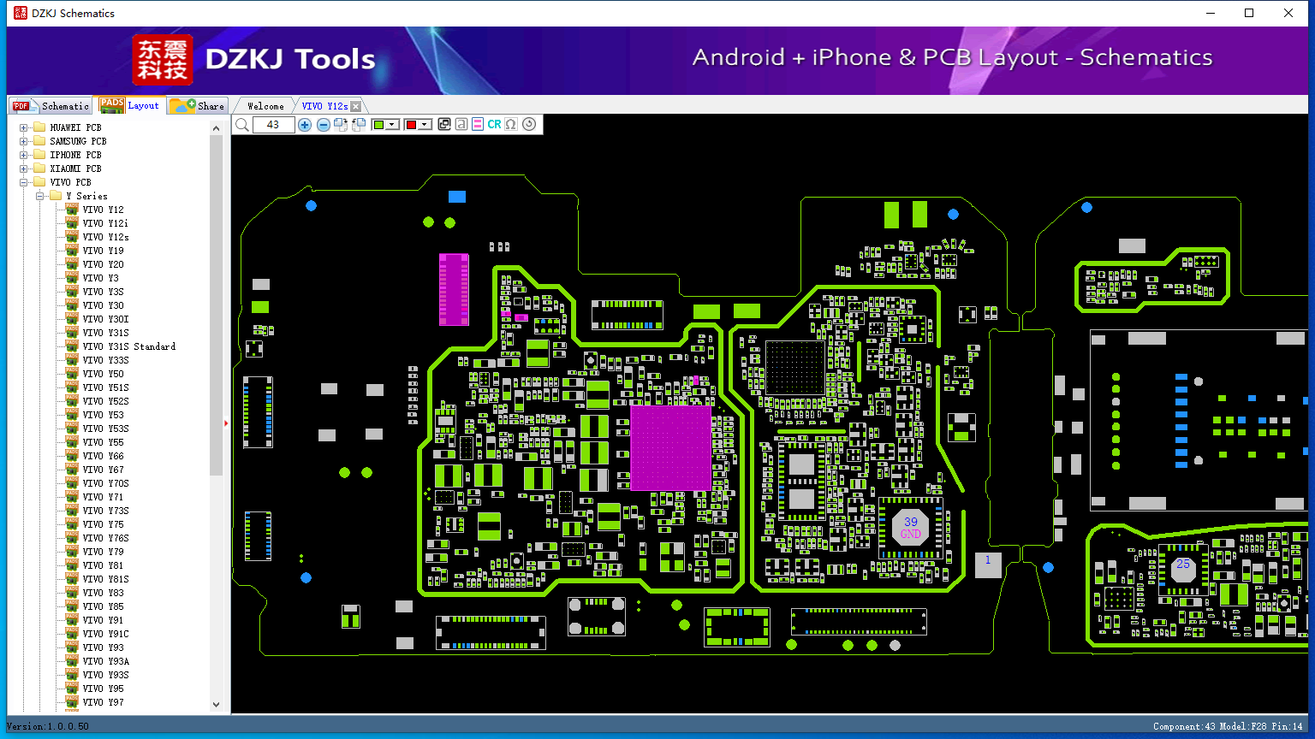The height and width of the screenshot is (739, 1315).
Task: Open the Share tab
Action: pyautogui.click(x=197, y=106)
